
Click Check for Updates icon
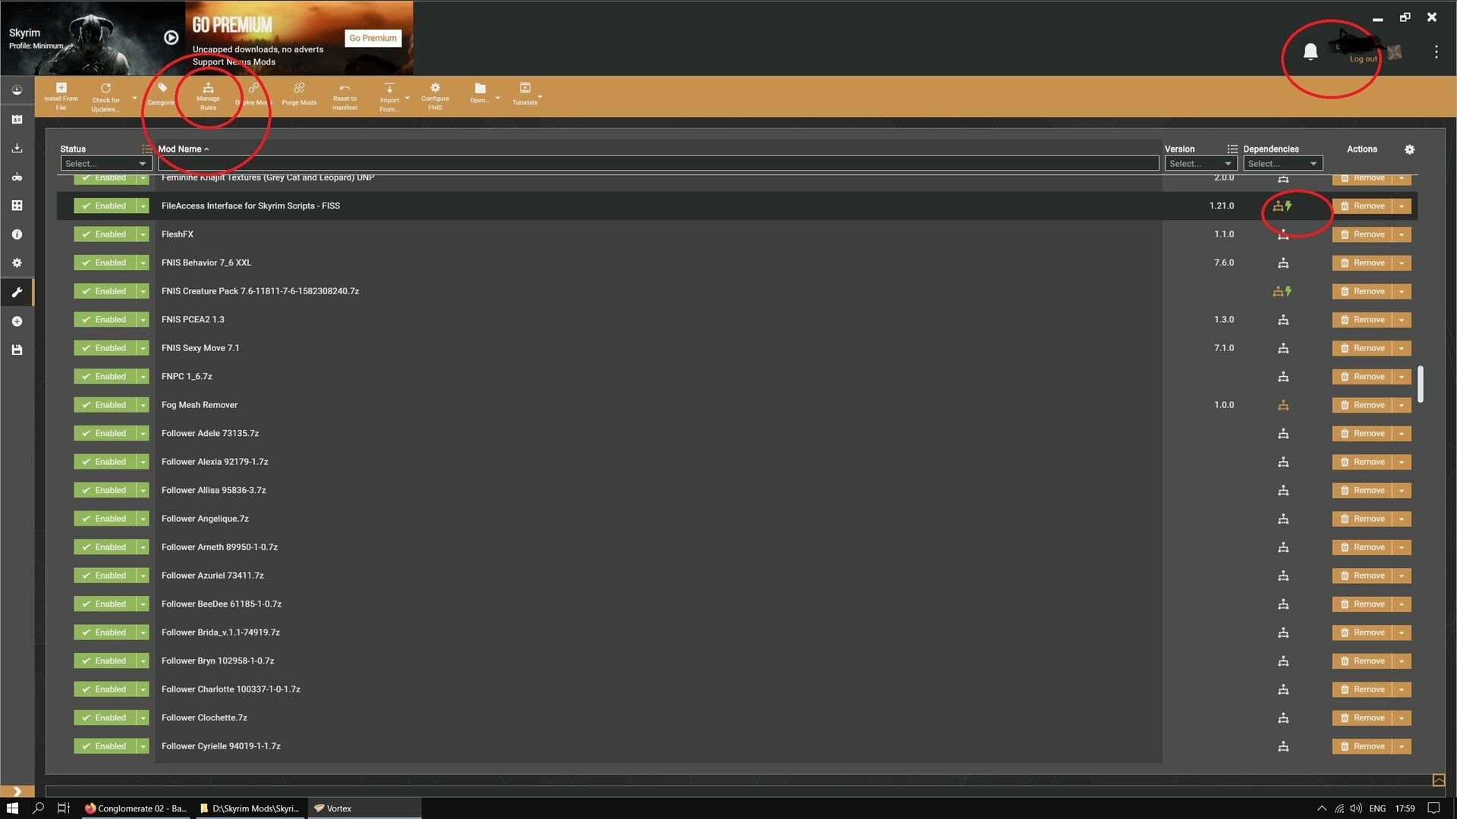pyautogui.click(x=105, y=97)
